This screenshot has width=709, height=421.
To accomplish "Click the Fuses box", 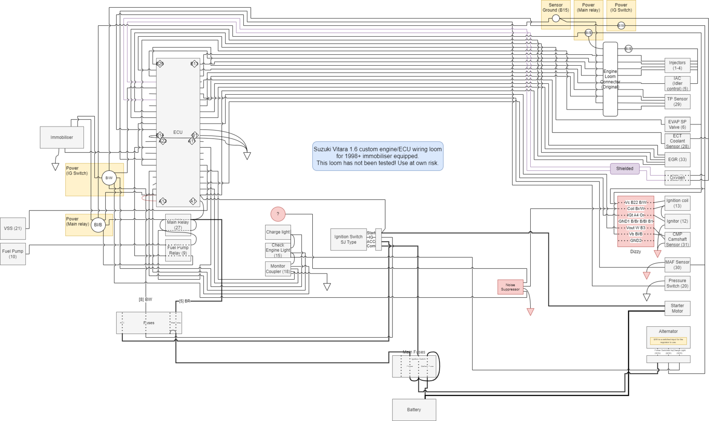I will coord(149,323).
